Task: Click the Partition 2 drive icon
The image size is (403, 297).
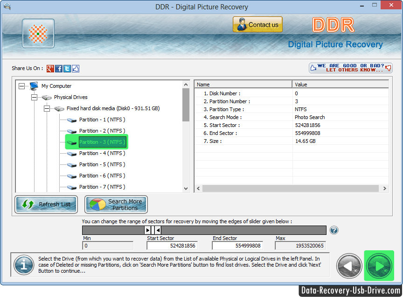Action: [72, 131]
